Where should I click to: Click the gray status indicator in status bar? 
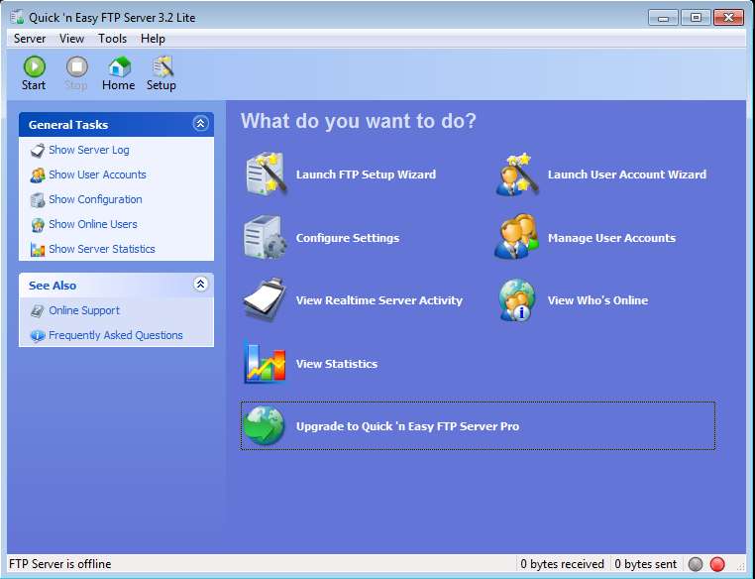coord(696,563)
